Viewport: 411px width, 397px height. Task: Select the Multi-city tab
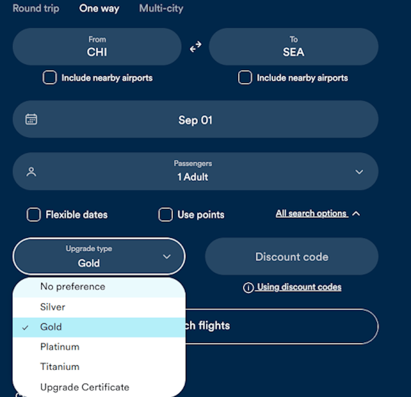pyautogui.click(x=161, y=9)
